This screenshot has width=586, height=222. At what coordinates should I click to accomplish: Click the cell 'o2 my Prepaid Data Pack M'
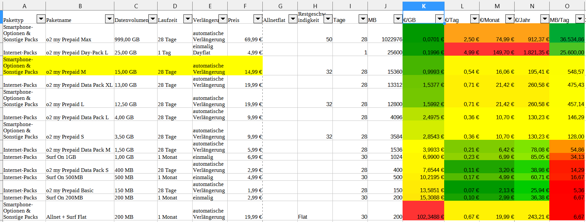pyautogui.click(x=80, y=147)
